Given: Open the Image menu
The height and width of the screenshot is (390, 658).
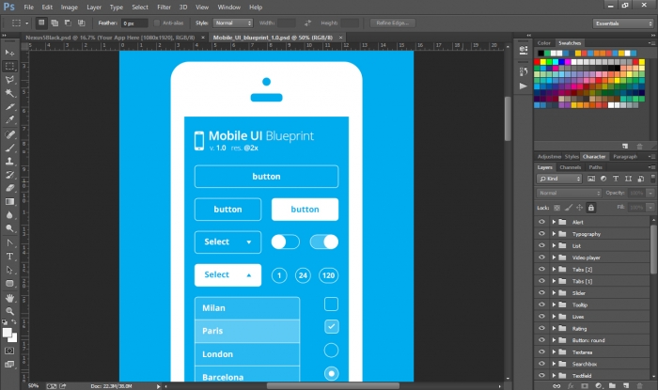Looking at the screenshot, I should 70,8.
